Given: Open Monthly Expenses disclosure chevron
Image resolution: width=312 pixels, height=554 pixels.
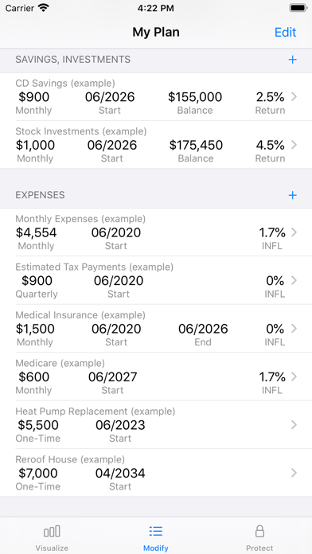Looking at the screenshot, I should (294, 232).
